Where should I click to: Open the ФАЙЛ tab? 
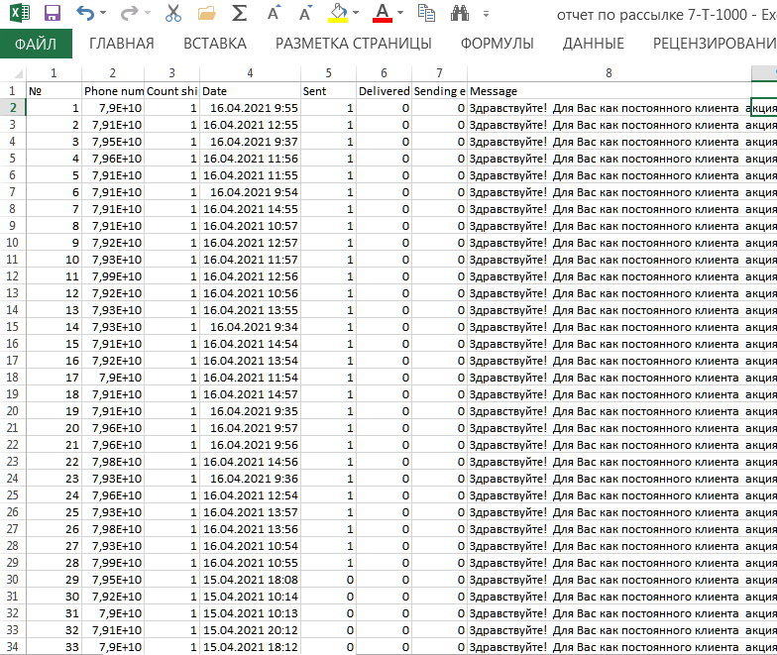click(36, 44)
